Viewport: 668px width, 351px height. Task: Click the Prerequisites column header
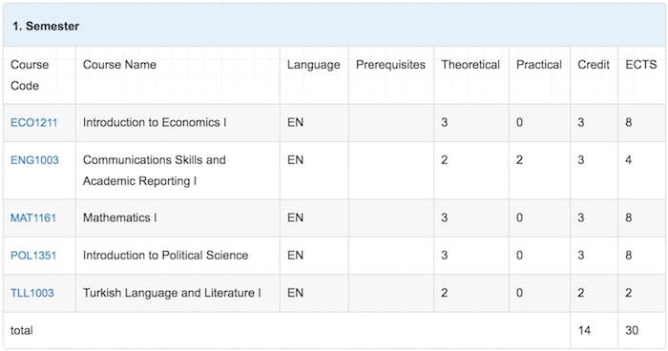(x=390, y=65)
